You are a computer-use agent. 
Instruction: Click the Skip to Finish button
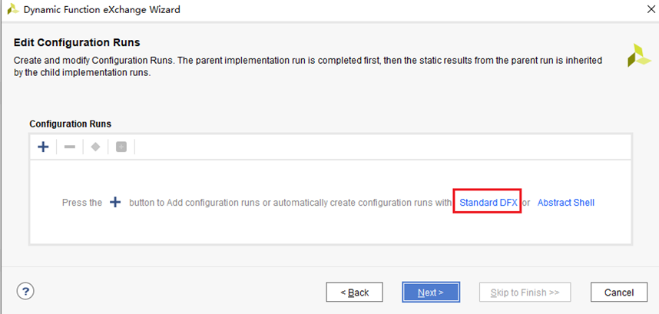(x=525, y=293)
